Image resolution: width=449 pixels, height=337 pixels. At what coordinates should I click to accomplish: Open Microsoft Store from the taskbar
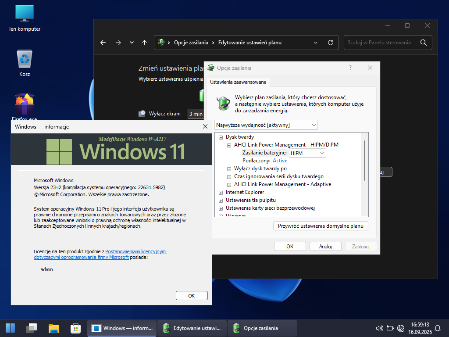pyautogui.click(x=75, y=328)
